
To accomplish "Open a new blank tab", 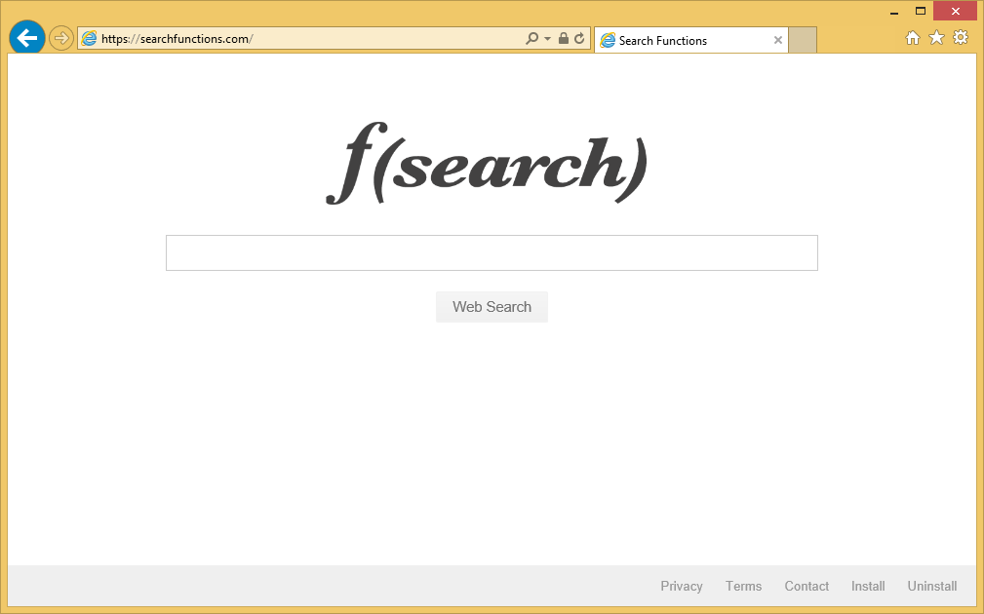I will tap(803, 40).
